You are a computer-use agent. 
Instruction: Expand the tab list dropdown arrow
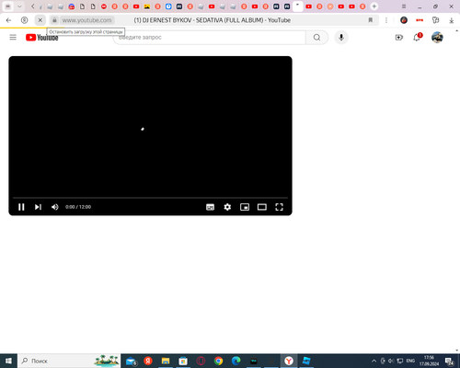click(x=19, y=6)
